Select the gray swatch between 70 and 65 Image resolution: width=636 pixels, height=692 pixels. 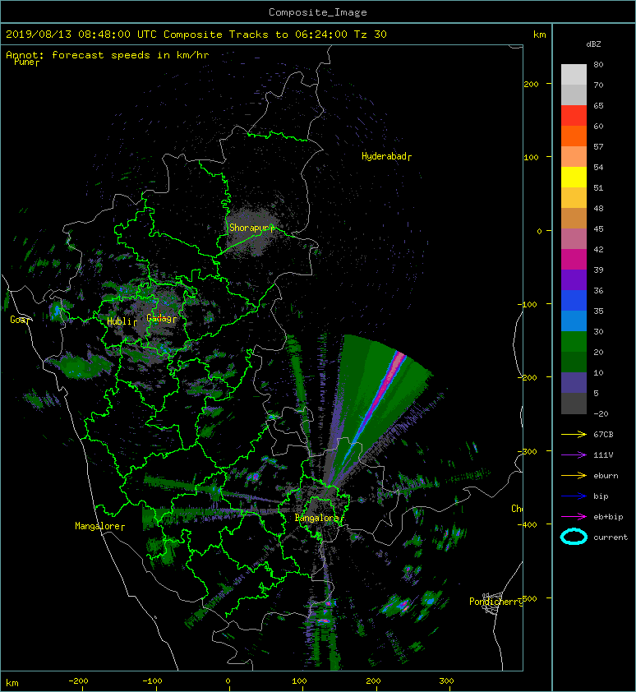click(574, 95)
